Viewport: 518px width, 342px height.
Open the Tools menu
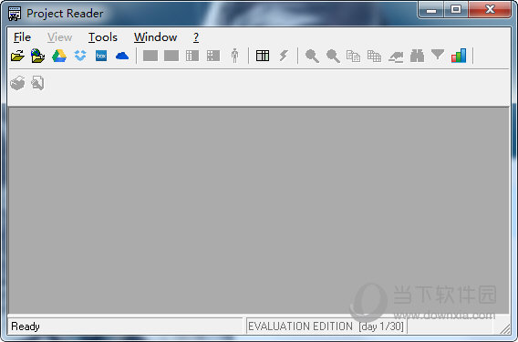point(103,37)
